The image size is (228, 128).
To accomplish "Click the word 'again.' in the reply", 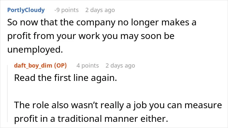I will coord(104,78).
